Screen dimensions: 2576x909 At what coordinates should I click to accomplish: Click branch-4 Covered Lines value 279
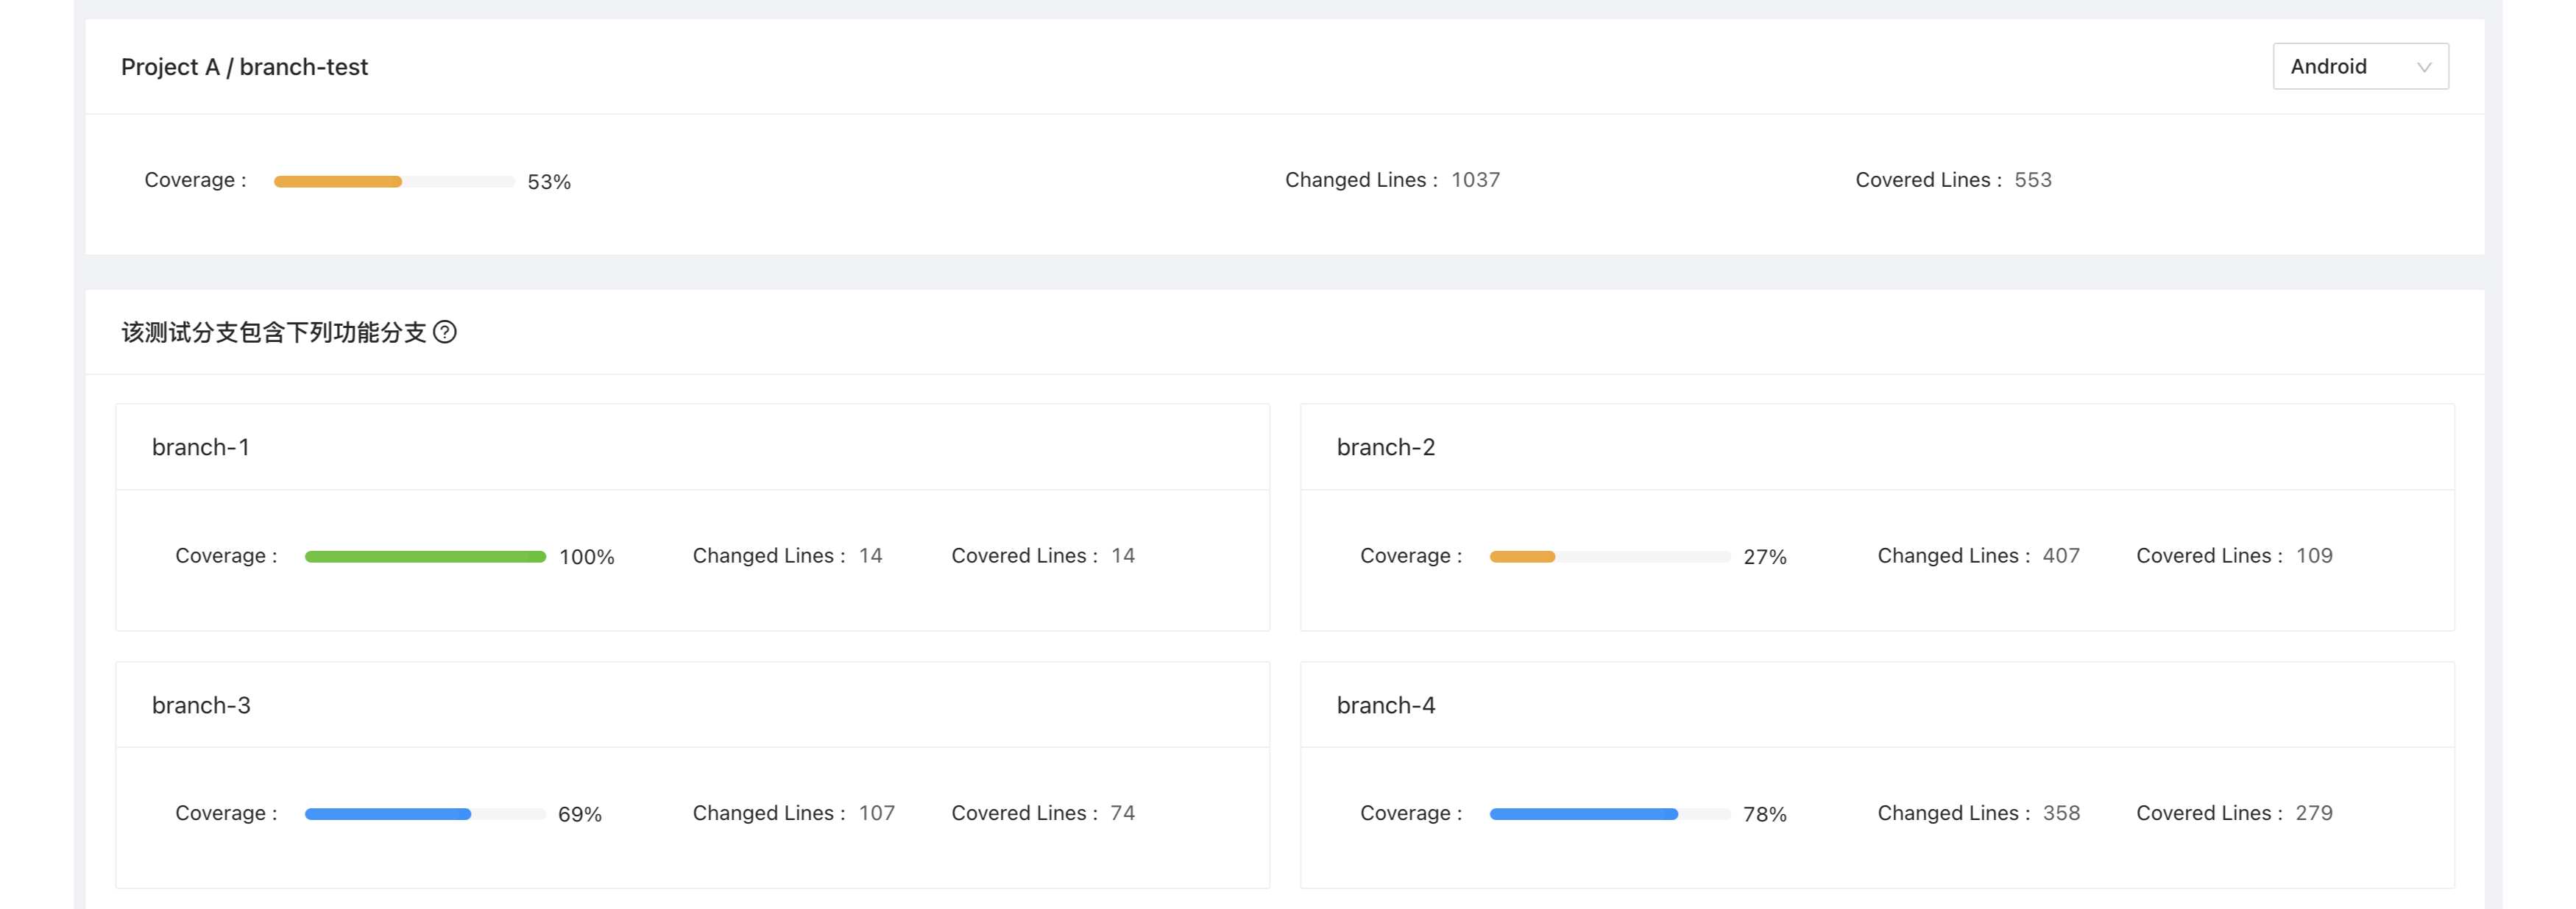(x=2314, y=813)
